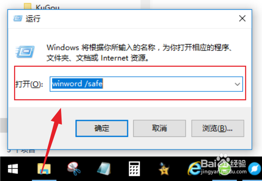Image resolution: width=262 pixels, height=181 pixels.
Task: Select the KuGou folder behind dialog
Action: [42, 7]
